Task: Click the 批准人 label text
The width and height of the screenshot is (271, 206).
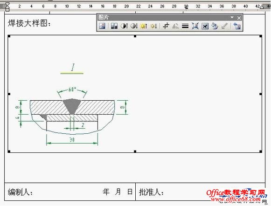Action: pos(151,192)
